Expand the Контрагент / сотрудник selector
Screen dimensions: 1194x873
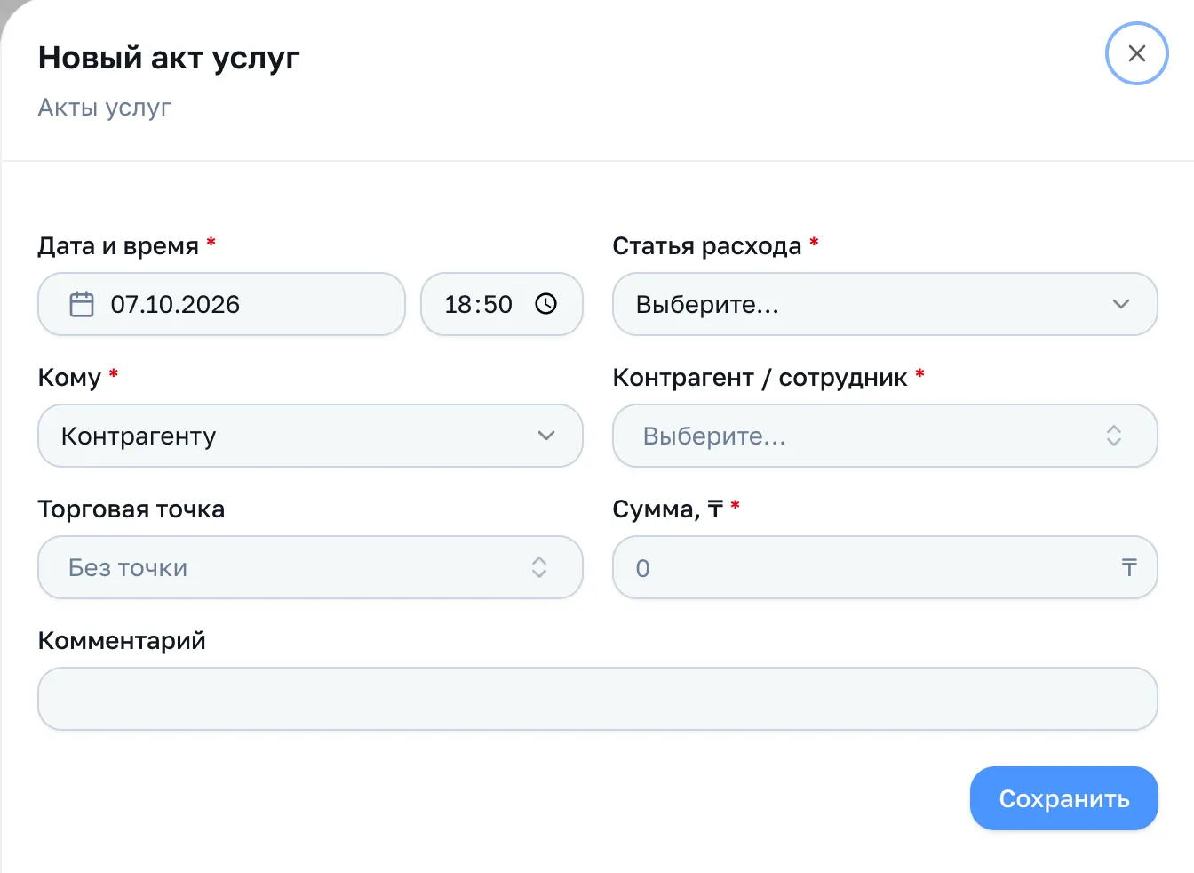coord(885,436)
